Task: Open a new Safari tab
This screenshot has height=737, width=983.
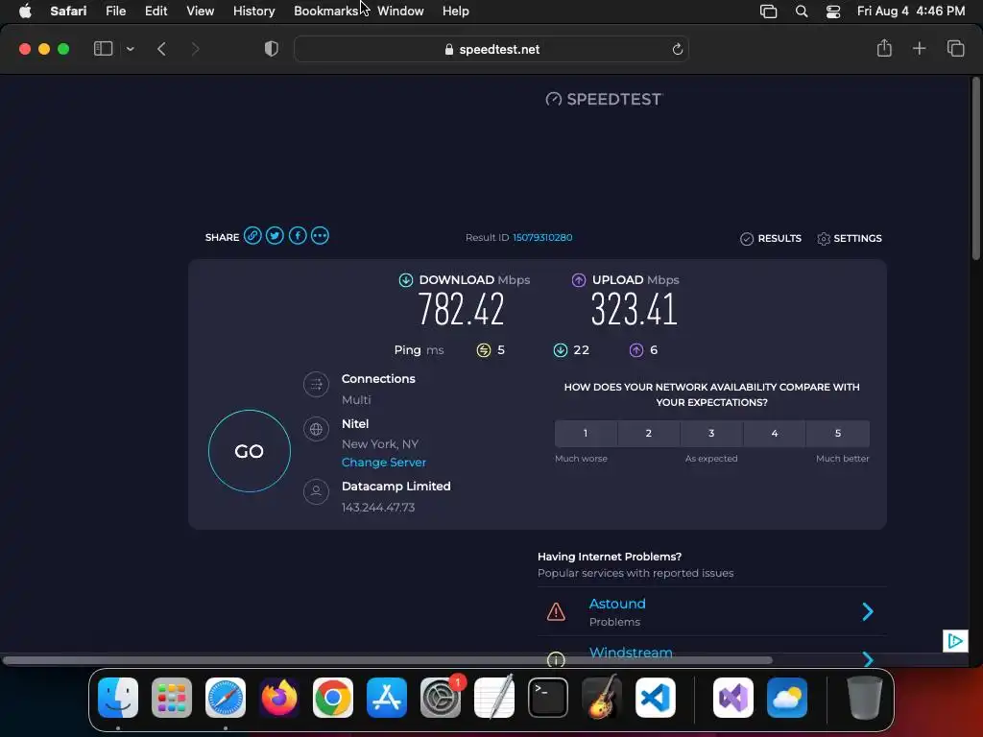Action: tap(919, 48)
